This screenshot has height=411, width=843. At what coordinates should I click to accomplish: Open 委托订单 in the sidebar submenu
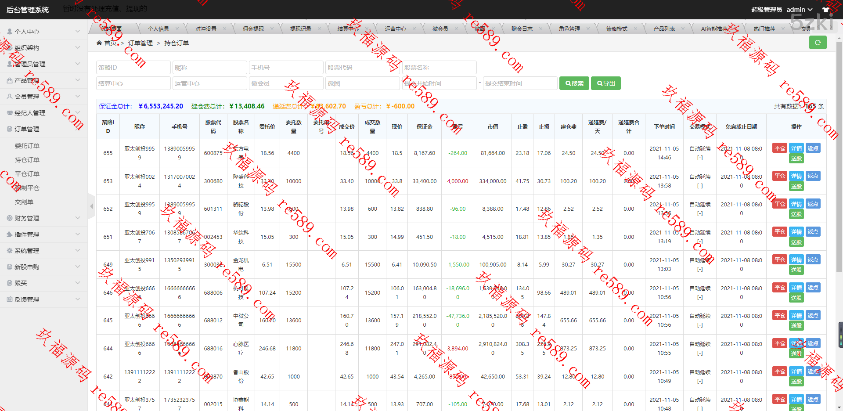coord(27,146)
